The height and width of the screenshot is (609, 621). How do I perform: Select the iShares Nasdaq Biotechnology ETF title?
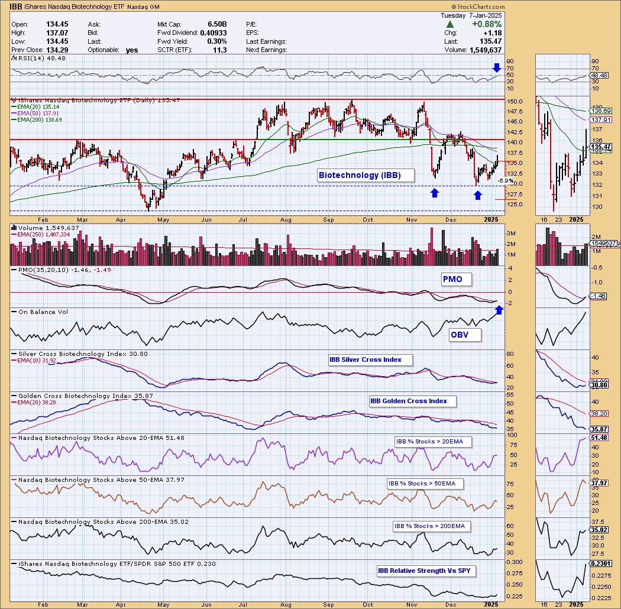point(75,7)
